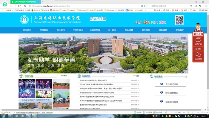Open the browser home page icon
This screenshot has height=118, width=209.
tap(25, 6)
